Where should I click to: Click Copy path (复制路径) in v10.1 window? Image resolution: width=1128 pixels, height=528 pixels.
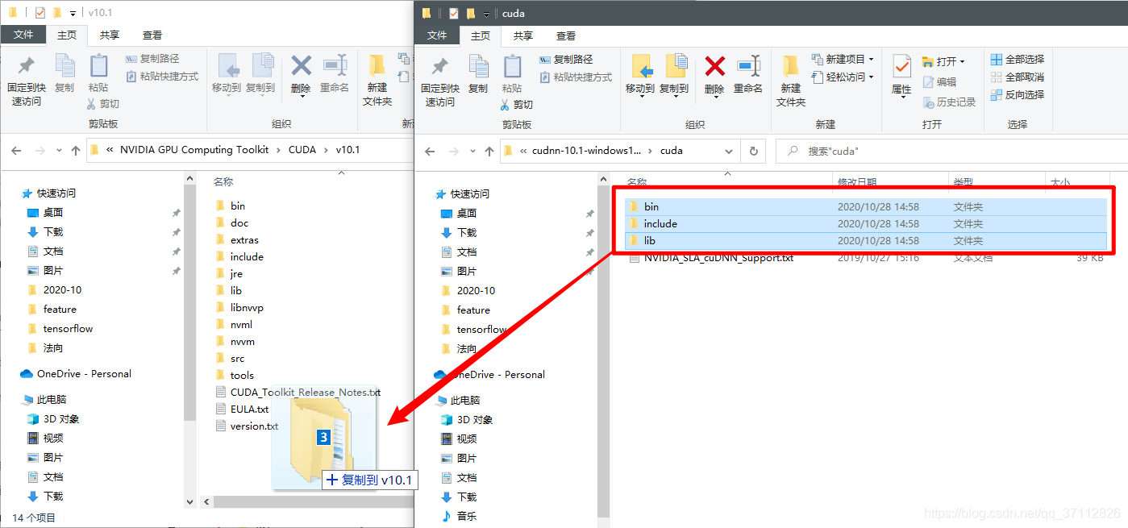(152, 59)
